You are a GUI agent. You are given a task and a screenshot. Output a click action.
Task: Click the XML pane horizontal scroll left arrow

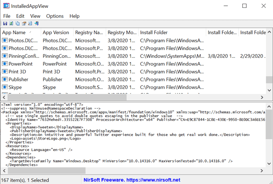4,171
